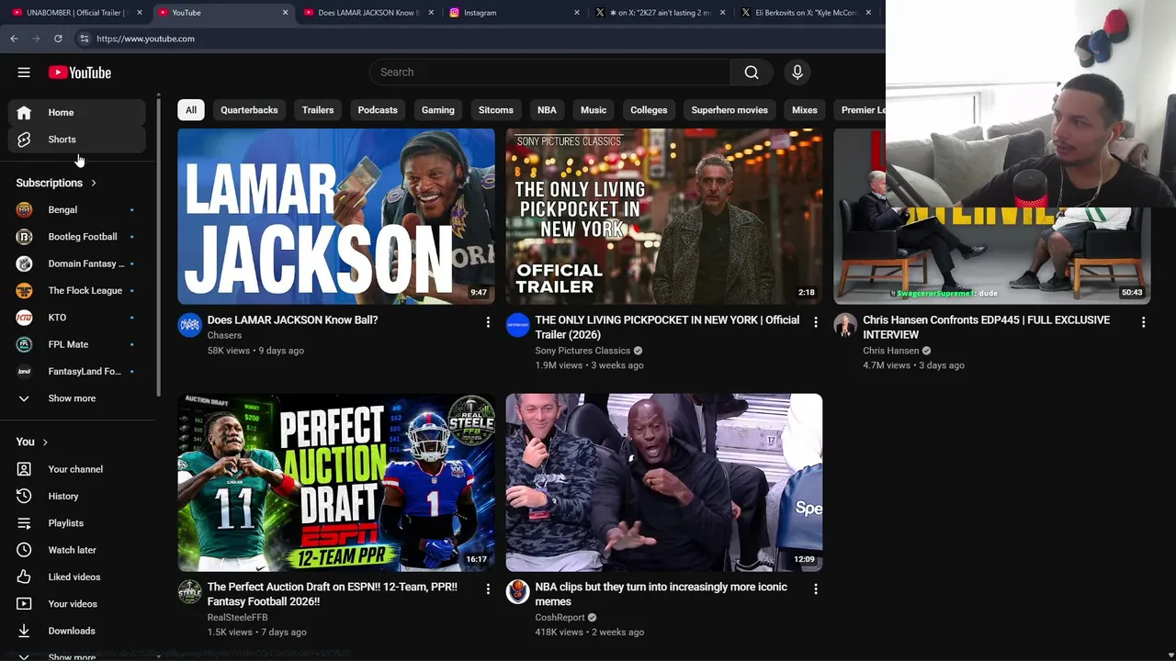Open options menu for Only Living Pickpocket trailer

tap(816, 322)
